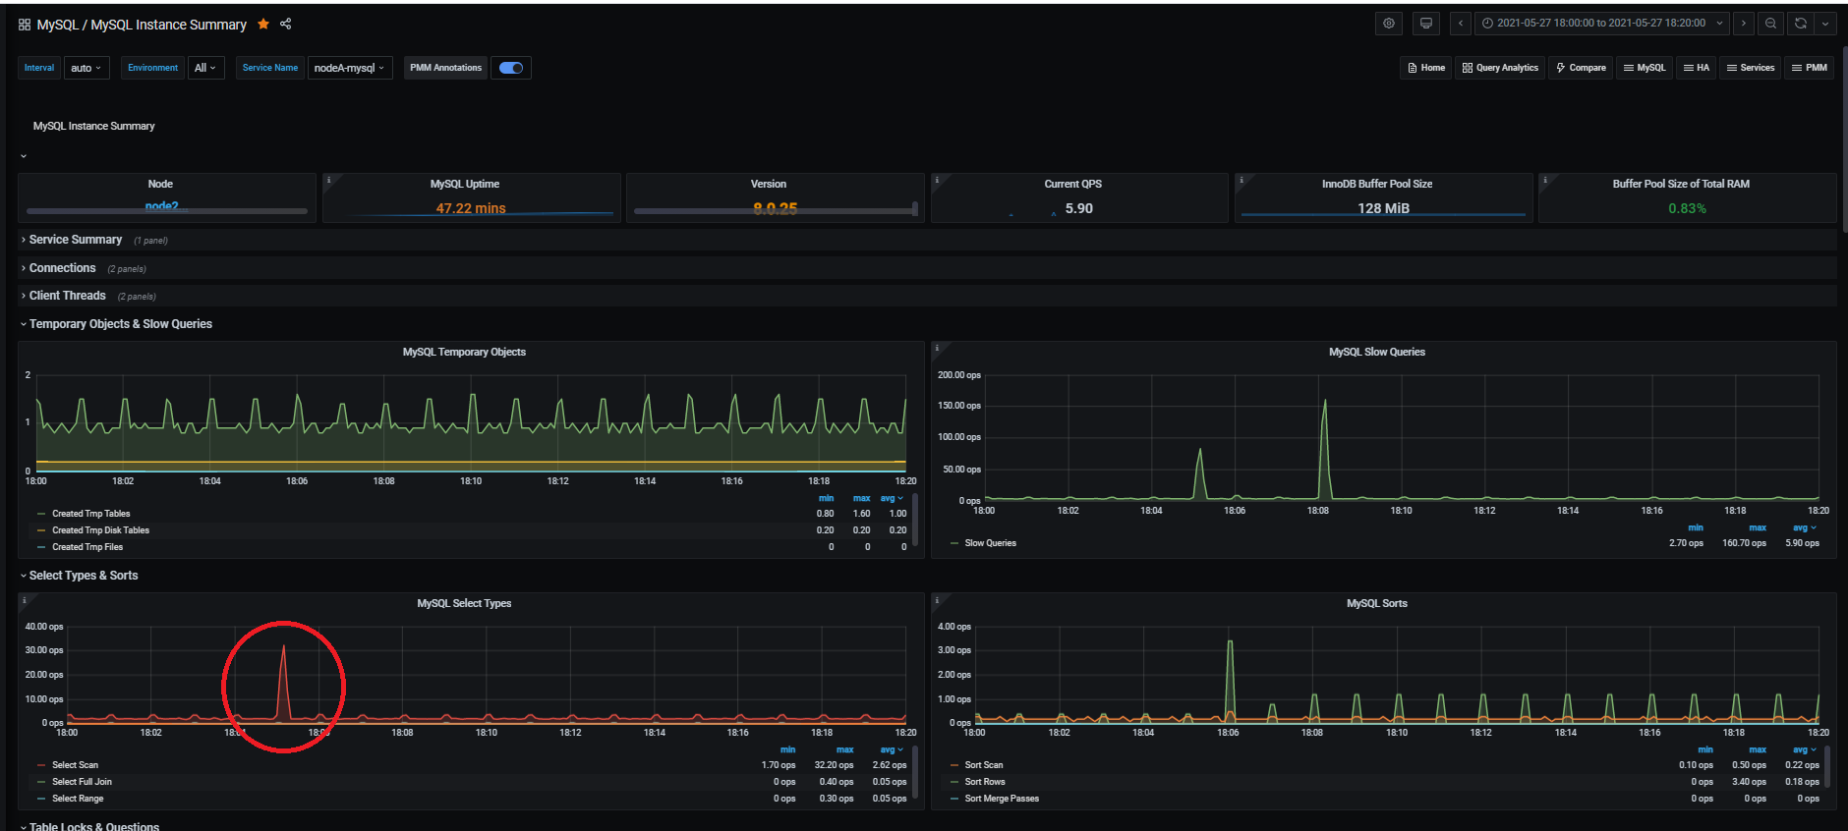The width and height of the screenshot is (1848, 831).
Task: Click the page vertical scrollbar
Action: tap(1844, 138)
